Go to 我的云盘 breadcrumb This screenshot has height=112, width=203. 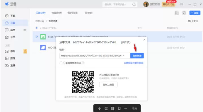point(40,21)
